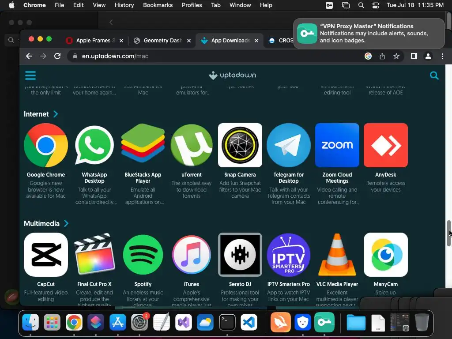This screenshot has width=452, height=339.
Task: Click the page vertical scrollbar thumb
Action: click(448, 233)
